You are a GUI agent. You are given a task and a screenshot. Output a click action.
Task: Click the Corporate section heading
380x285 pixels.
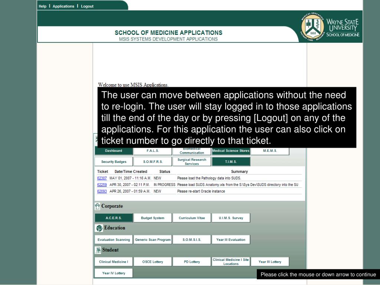112,206
